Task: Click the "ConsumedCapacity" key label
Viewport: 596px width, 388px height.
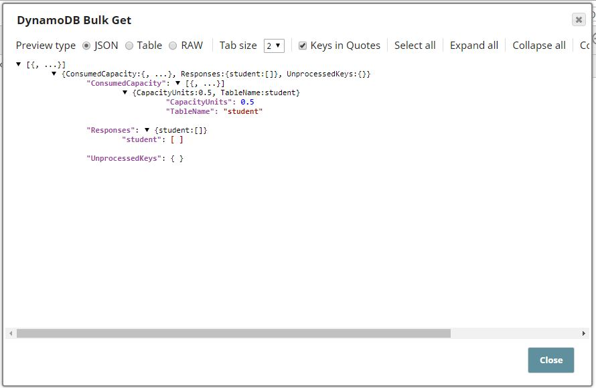Action: 126,83
